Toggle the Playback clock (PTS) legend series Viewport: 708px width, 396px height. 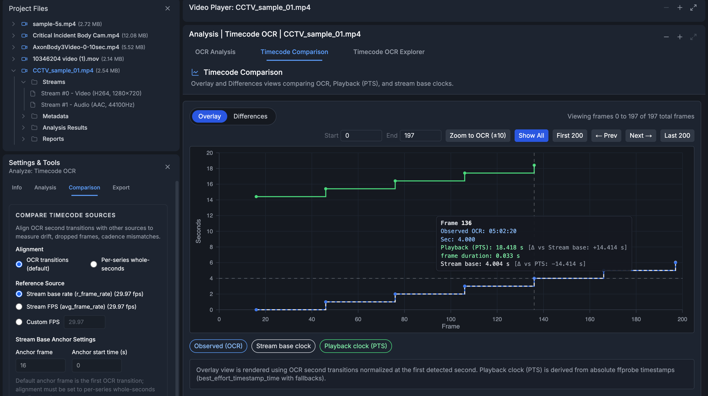(x=355, y=346)
